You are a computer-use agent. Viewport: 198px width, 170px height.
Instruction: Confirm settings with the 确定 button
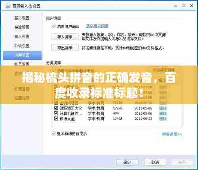click(x=127, y=163)
